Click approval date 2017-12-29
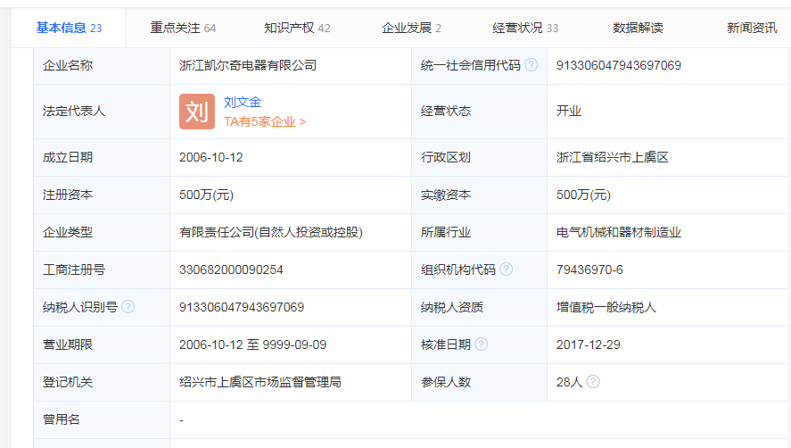The width and height of the screenshot is (791, 448). tap(589, 344)
